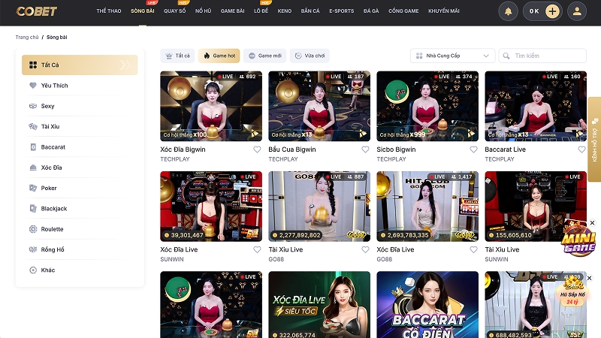This screenshot has height=338, width=601.
Task: Click the Rồng Hổ icon in sidebar
Action: tap(33, 249)
